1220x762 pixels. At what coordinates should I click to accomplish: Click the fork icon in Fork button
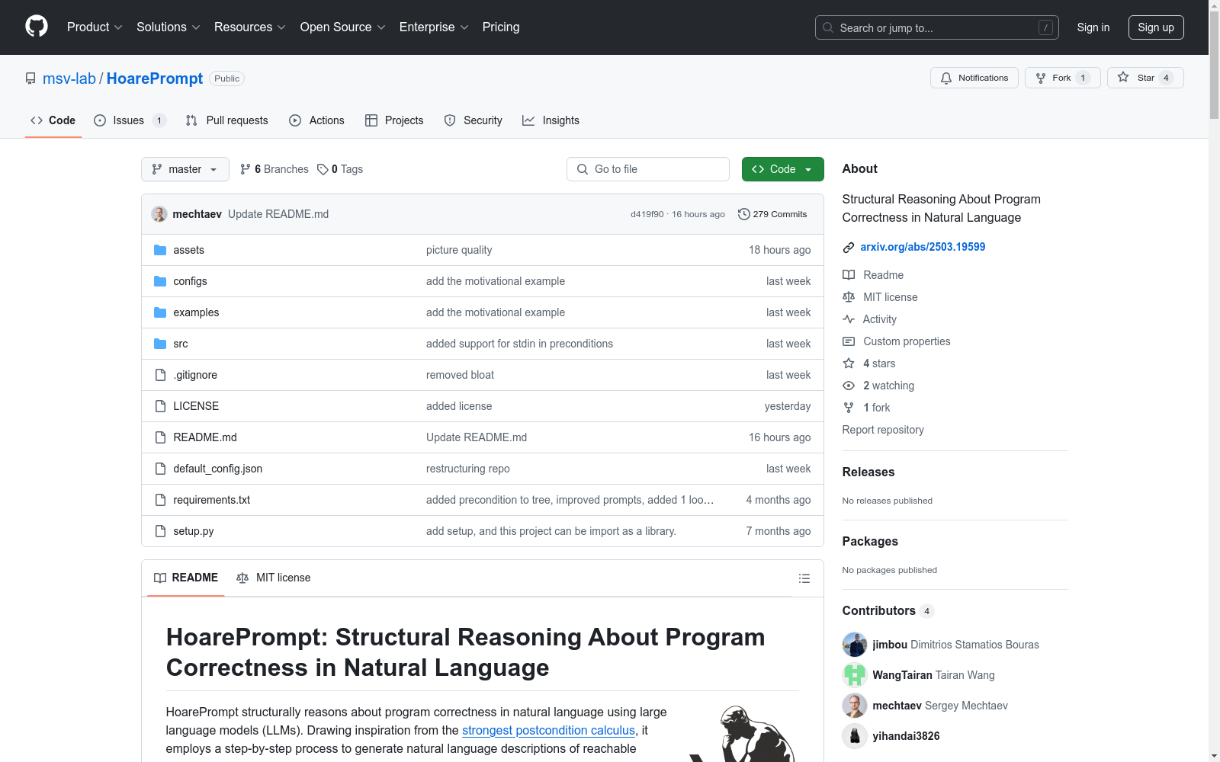(1041, 78)
